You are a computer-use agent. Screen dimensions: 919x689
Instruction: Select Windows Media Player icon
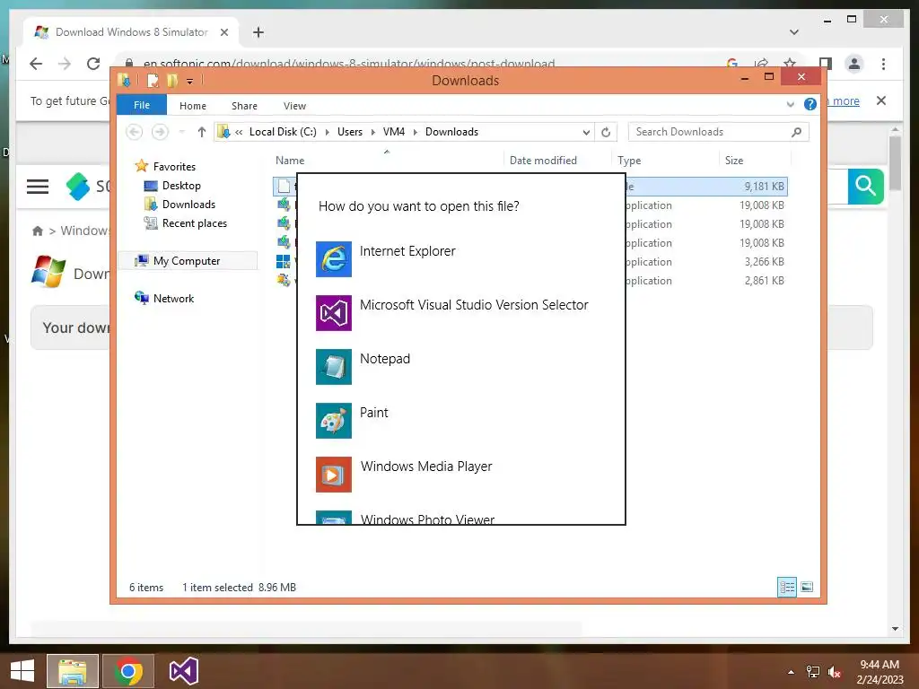pos(334,475)
